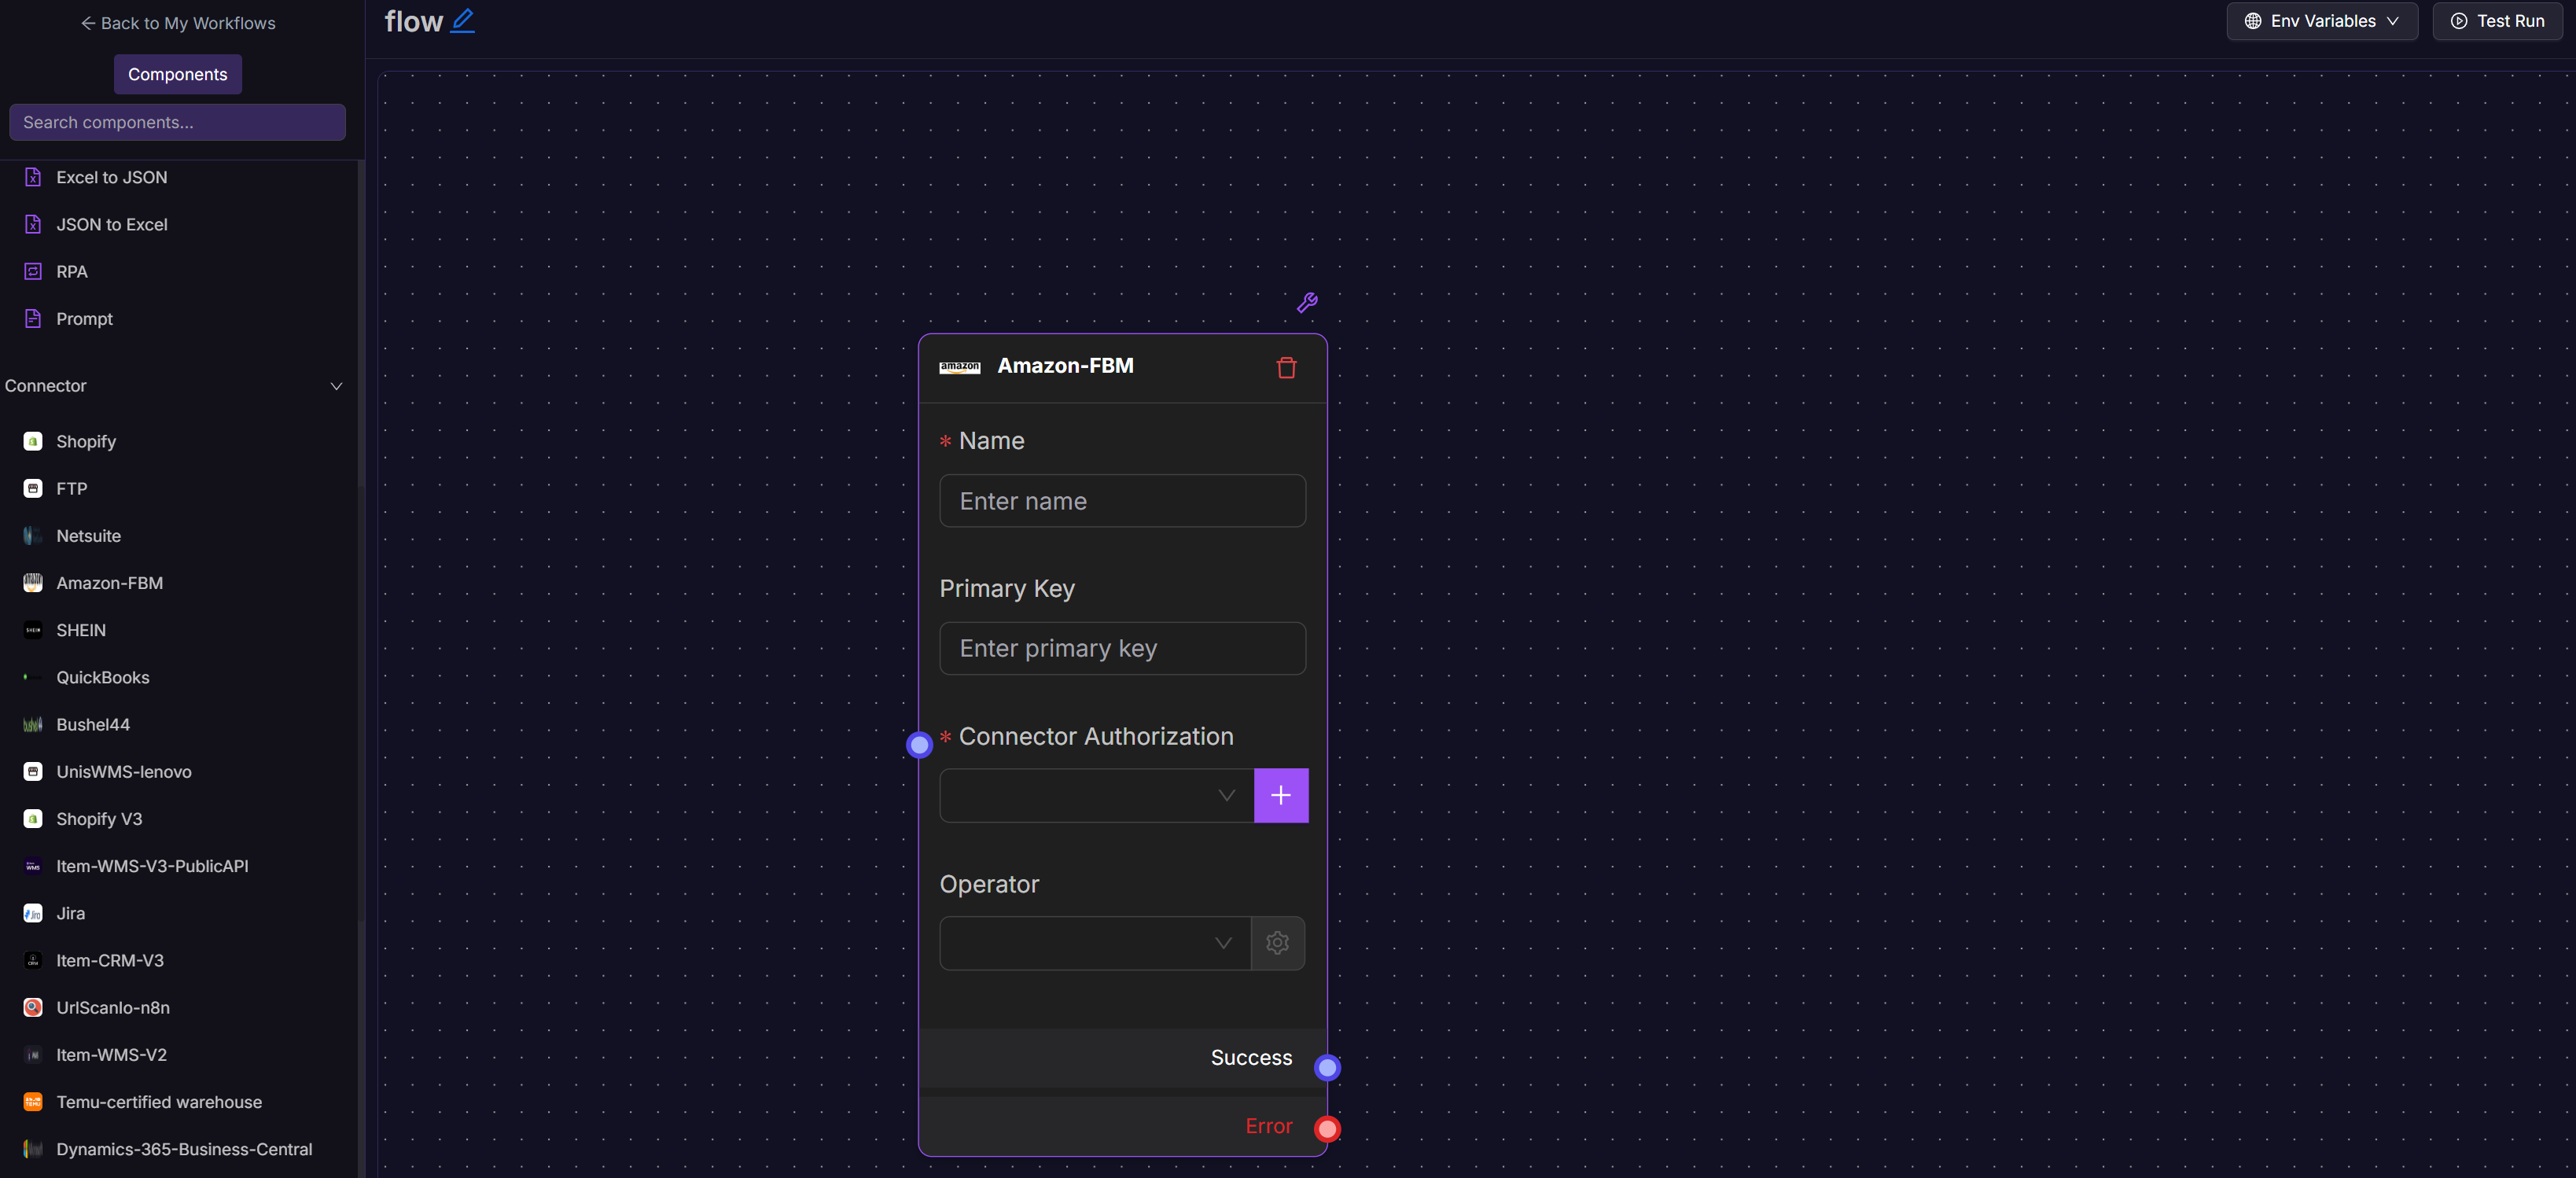Focus the Search components field
The width and height of the screenshot is (2576, 1178).
point(177,122)
